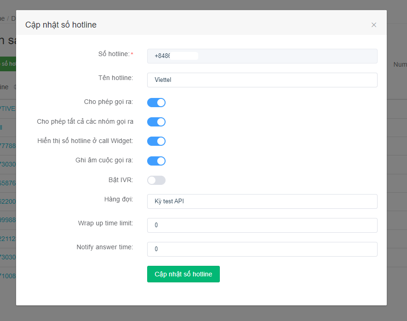The image size is (407, 321).
Task: Click the Cập nhật số hotline dialog title
Action: (61, 25)
